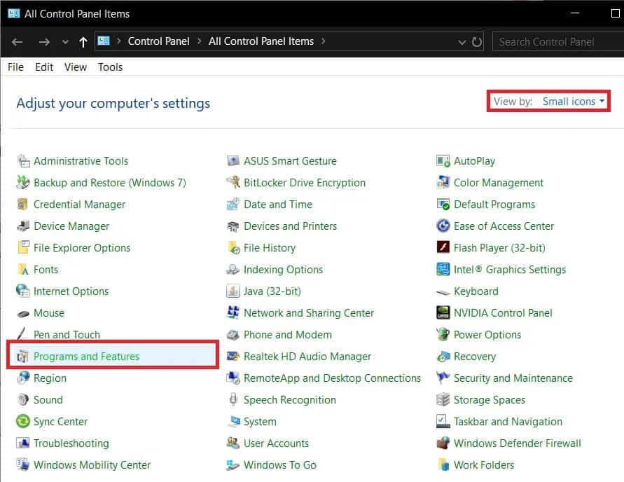
Task: Open the Security and Maintenance link
Action: pos(513,378)
